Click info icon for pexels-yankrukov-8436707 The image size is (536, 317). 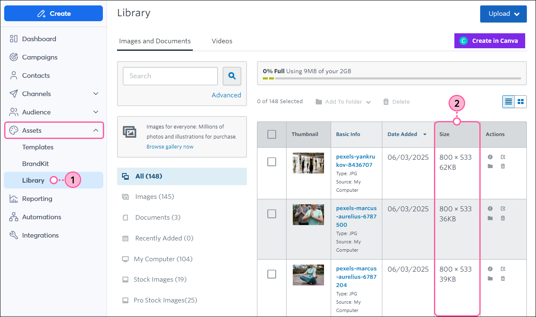click(x=490, y=157)
